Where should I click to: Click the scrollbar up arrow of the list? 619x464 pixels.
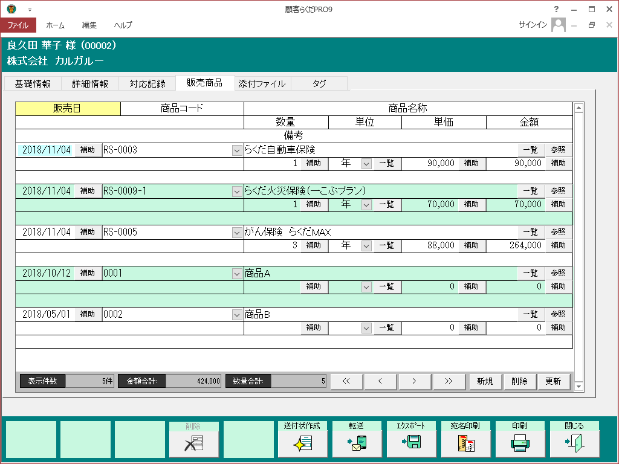tap(578, 108)
